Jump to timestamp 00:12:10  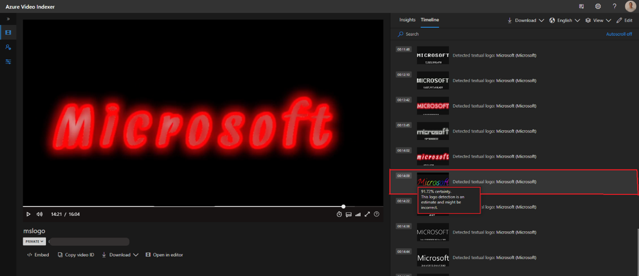[403, 75]
